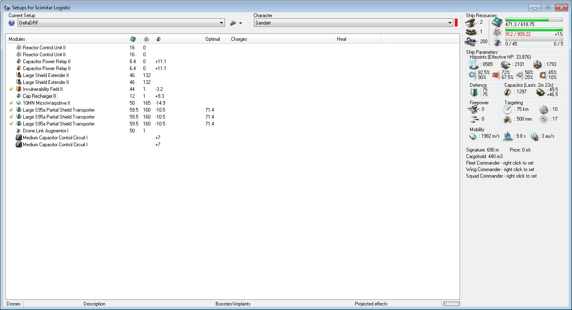Image resolution: width=572 pixels, height=310 pixels.
Task: Click the kinetic resistance icon showing 58%
Action: click(519, 75)
